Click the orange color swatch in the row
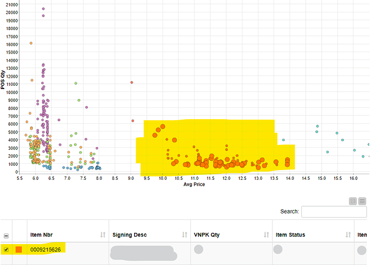The width and height of the screenshot is (370, 265). [19, 249]
